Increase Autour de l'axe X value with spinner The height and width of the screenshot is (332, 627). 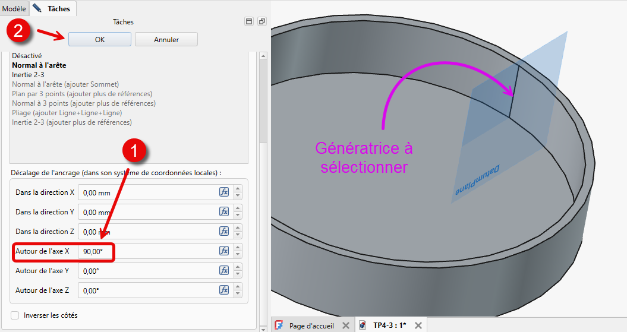[x=238, y=248]
